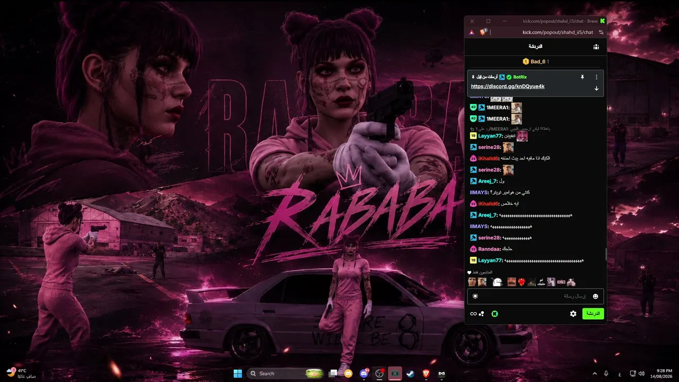Open the weather widget showing 41°C
This screenshot has width=679, height=382.
[22, 374]
